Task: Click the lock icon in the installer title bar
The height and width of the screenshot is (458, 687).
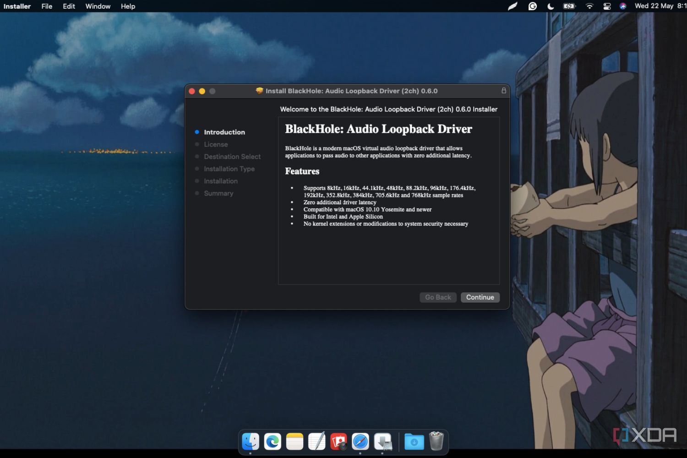Action: coord(504,91)
